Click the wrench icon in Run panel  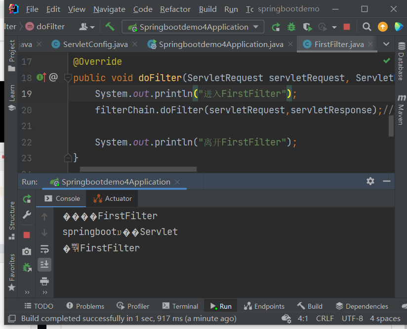click(x=27, y=215)
